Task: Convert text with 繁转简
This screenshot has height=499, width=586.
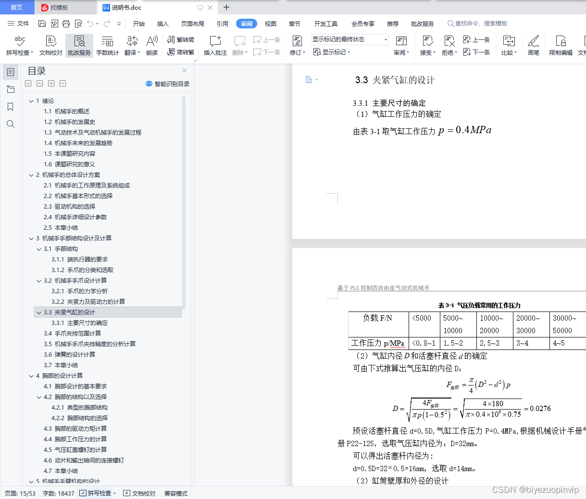Action: coord(181,40)
